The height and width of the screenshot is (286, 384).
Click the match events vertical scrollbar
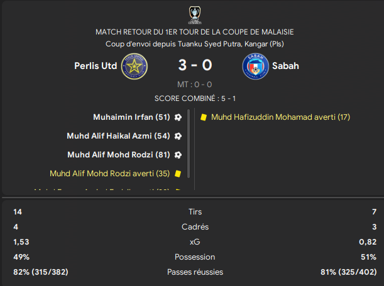[189, 144]
